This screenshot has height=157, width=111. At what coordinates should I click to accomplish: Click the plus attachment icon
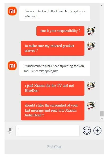[97, 131]
